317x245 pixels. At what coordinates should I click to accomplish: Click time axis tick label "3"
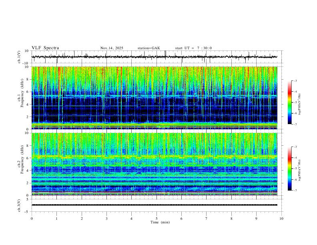106,219
